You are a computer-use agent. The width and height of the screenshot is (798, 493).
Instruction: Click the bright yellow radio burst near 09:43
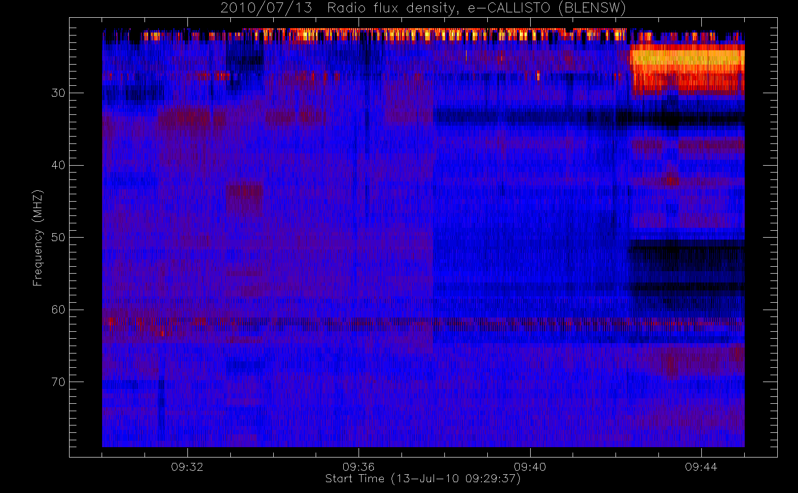[687, 69]
